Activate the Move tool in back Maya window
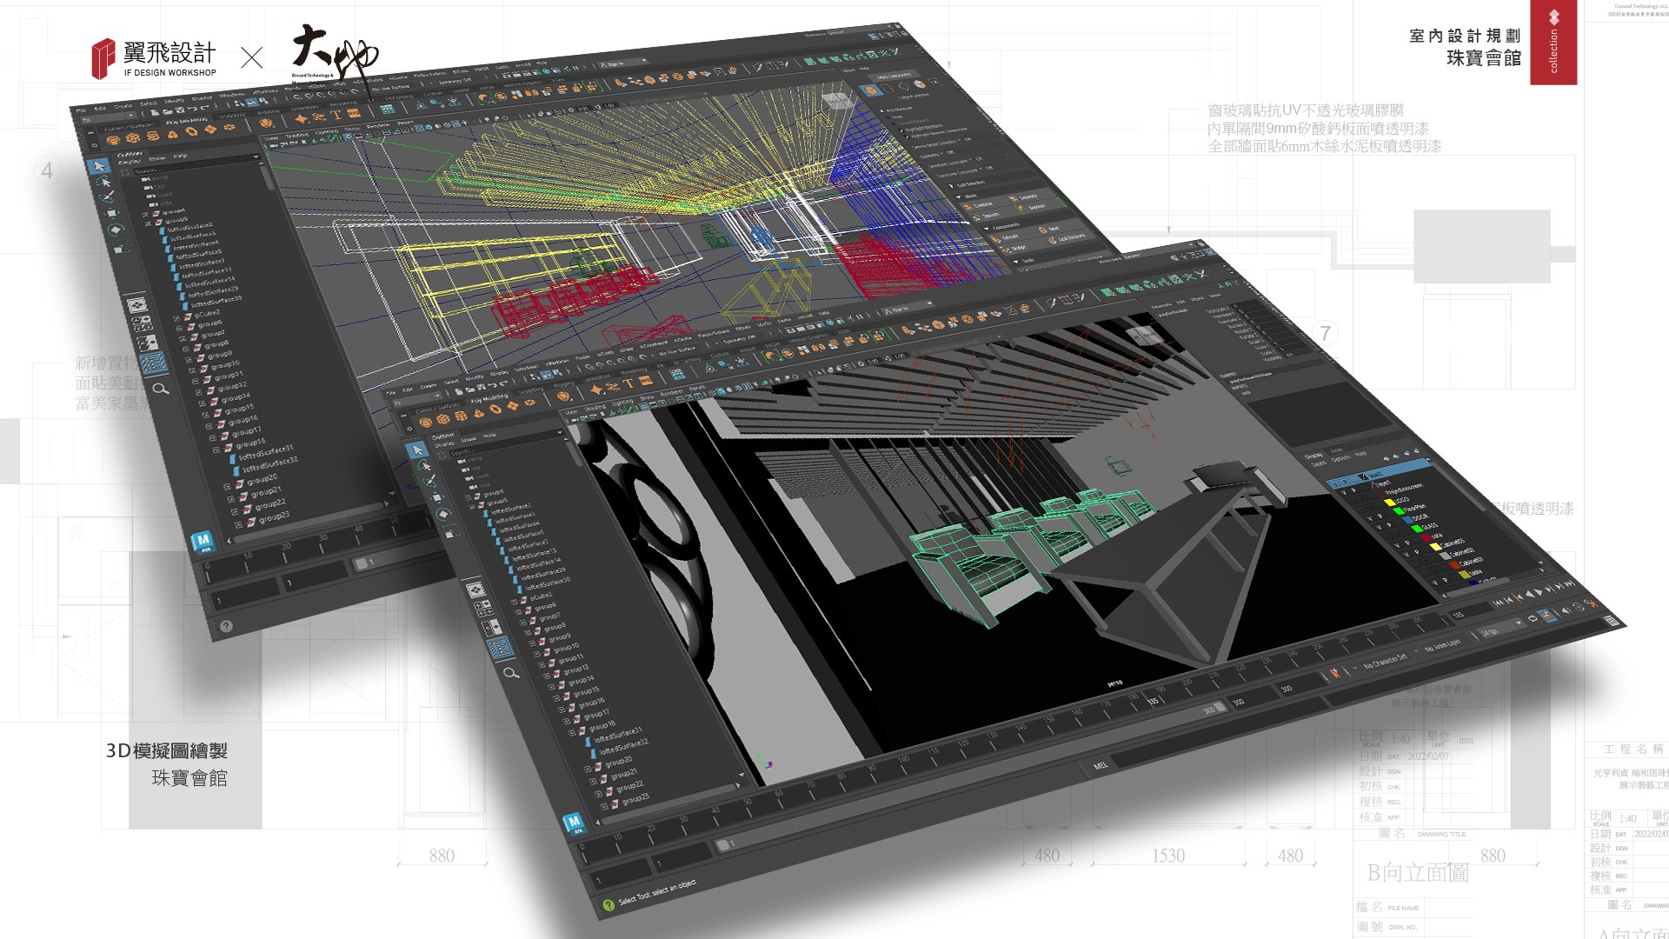The width and height of the screenshot is (1669, 939). click(112, 213)
